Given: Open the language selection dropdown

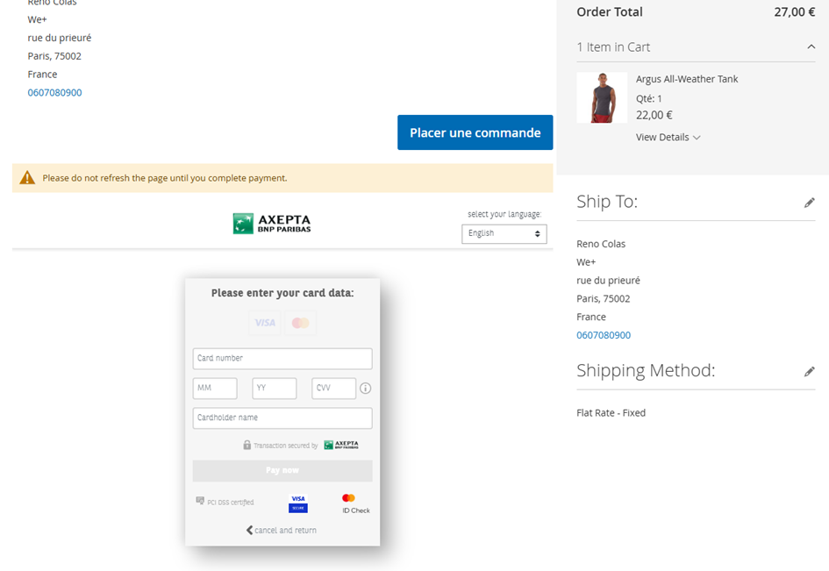Looking at the screenshot, I should pyautogui.click(x=504, y=234).
